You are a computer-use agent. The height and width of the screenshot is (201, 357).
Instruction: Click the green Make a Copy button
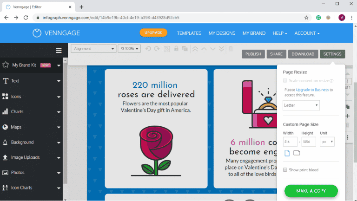pos(311,191)
